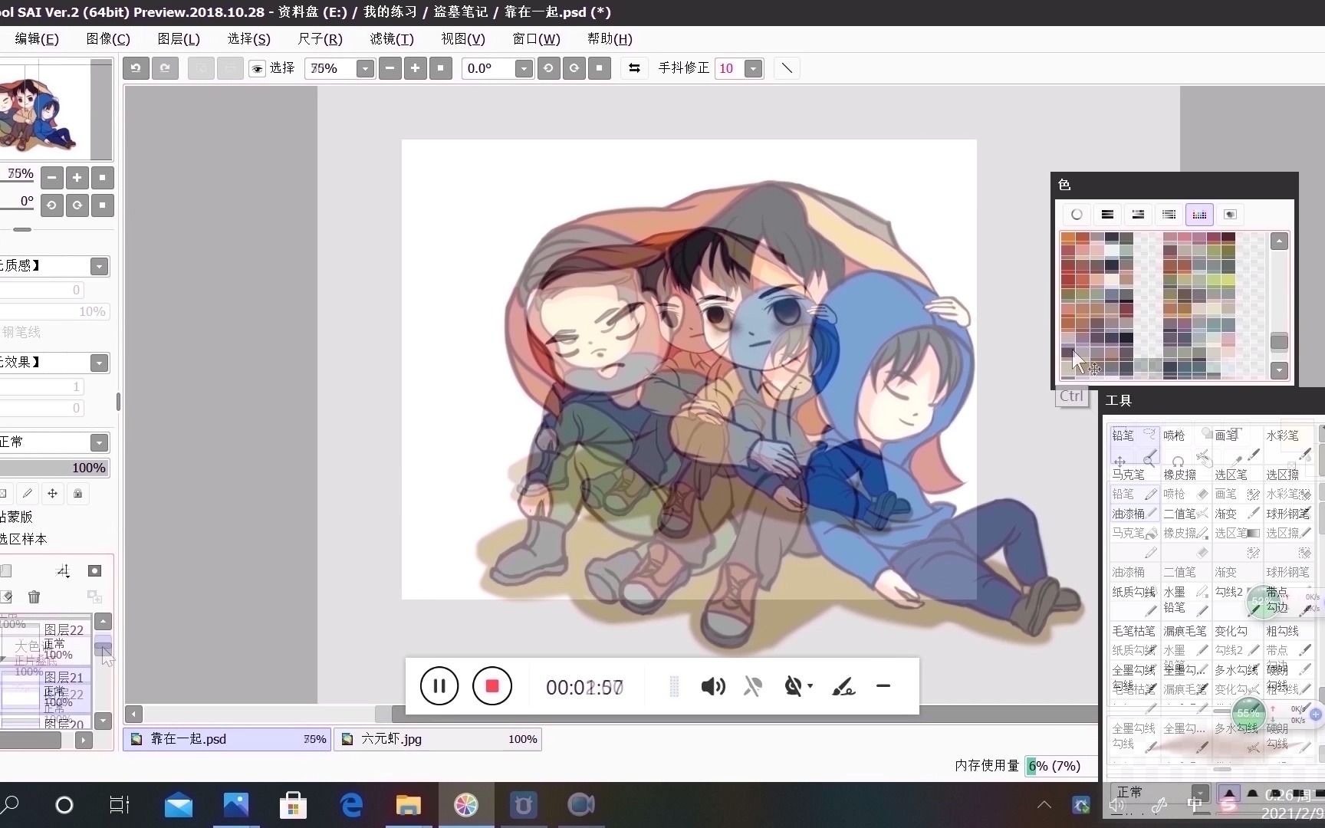Viewport: 1325px width, 828px height.
Task: Toggle HSV sliders in the color panel
Action: click(x=1138, y=215)
